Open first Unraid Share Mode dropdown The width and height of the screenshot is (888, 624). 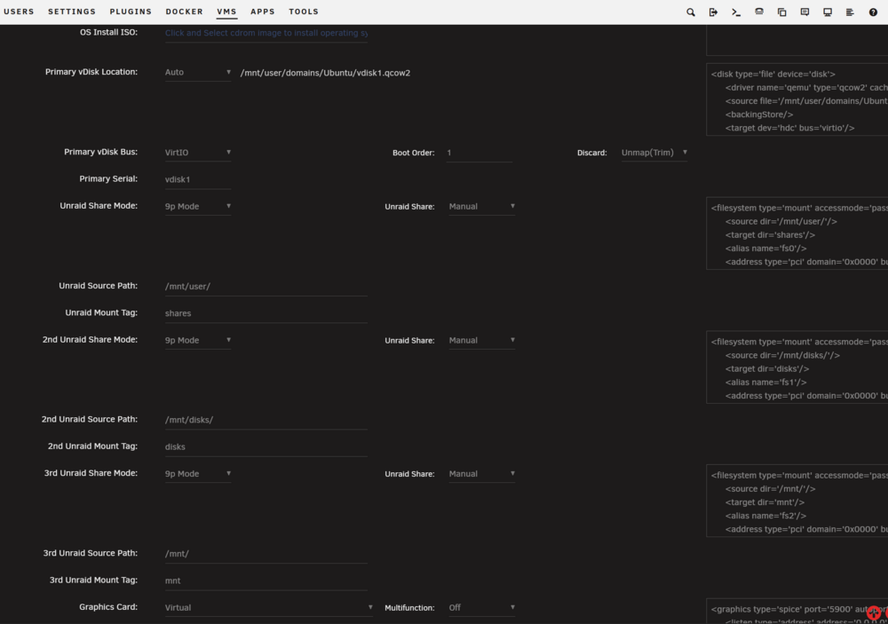tap(198, 206)
